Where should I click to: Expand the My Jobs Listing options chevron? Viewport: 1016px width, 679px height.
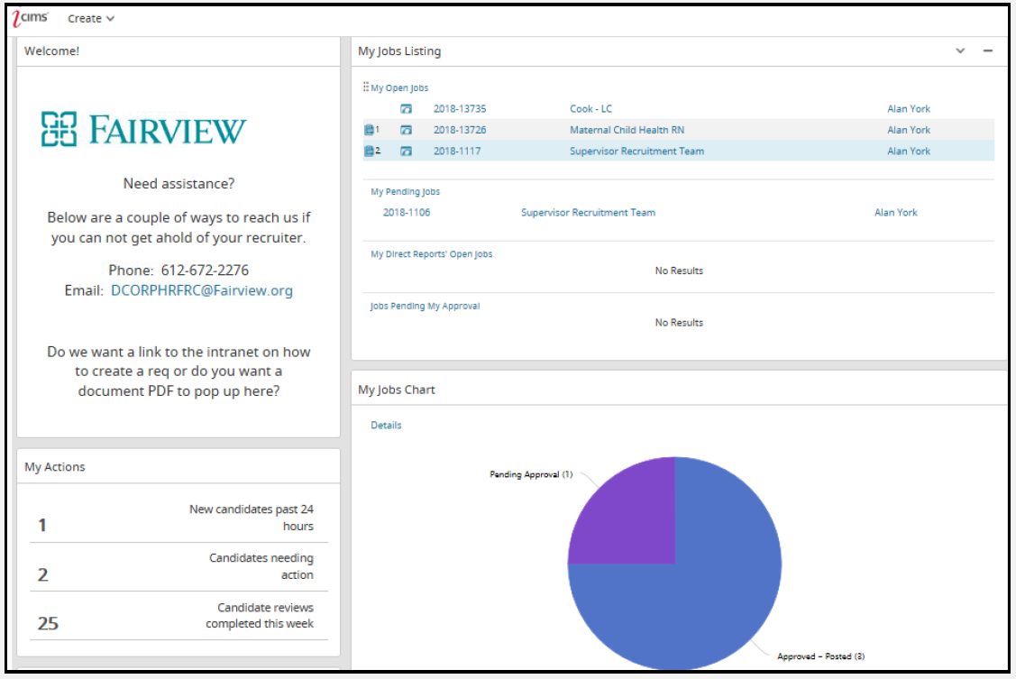coord(960,51)
